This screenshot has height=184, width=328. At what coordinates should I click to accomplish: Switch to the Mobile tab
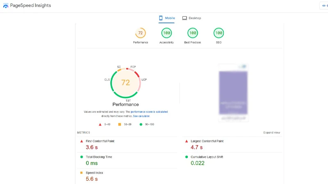click(x=166, y=18)
